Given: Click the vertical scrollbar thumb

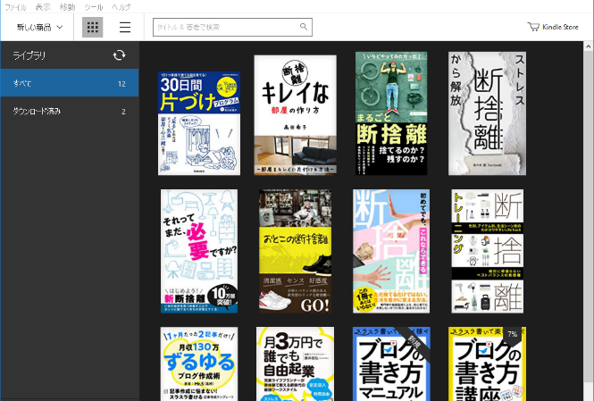Looking at the screenshot, I should [589, 216].
